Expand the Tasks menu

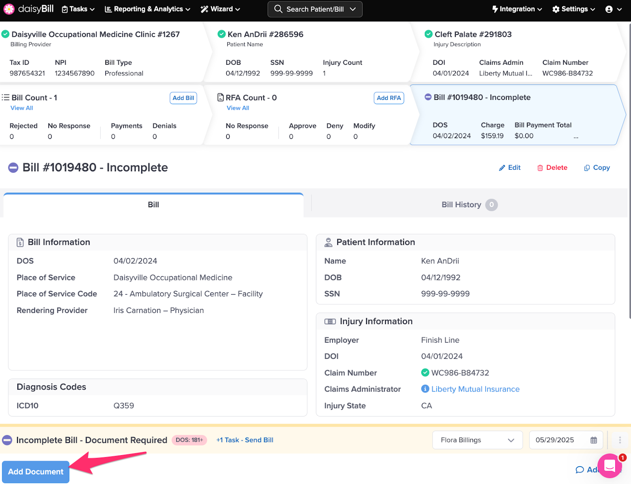[78, 9]
